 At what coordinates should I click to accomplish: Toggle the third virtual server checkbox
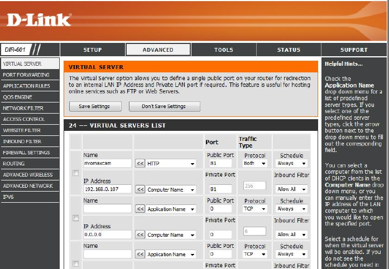pos(76,263)
